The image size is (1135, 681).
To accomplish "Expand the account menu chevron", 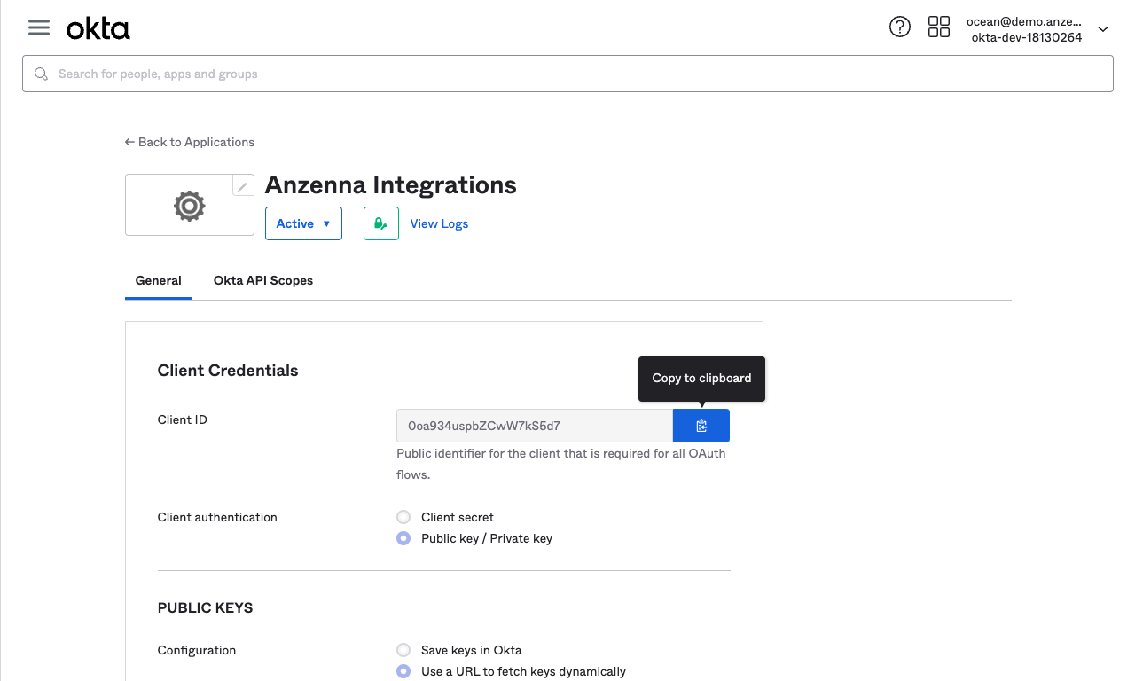I will (1103, 29).
